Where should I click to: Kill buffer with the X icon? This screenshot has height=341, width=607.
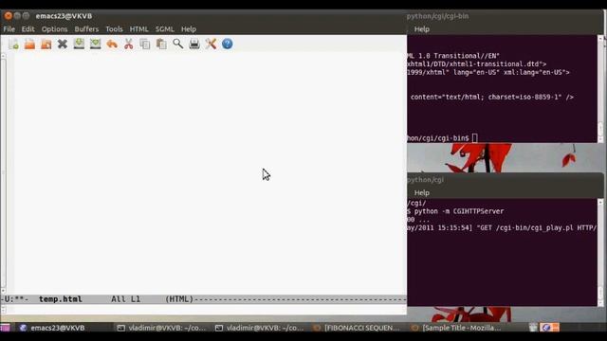coord(63,45)
